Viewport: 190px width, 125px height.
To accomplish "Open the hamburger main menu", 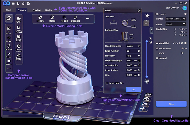I will 13,3.
